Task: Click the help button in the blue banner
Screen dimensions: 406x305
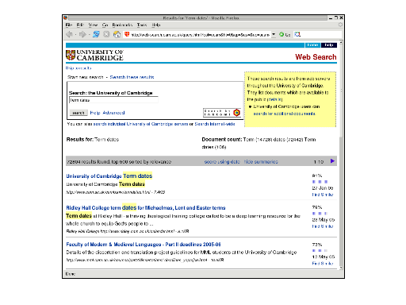Action: coord(329,45)
